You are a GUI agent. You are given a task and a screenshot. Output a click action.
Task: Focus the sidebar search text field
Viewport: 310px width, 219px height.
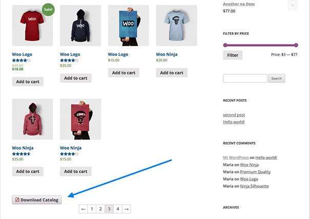(245, 78)
